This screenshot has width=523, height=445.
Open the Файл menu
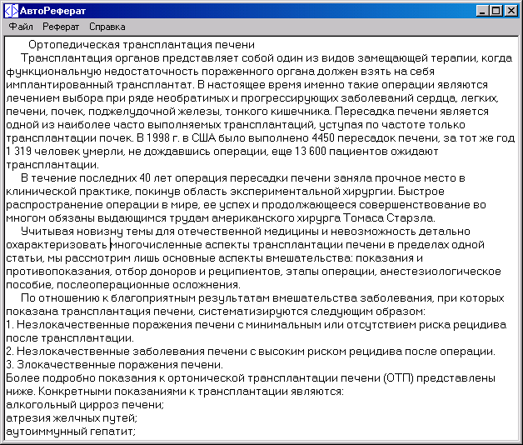(21, 27)
